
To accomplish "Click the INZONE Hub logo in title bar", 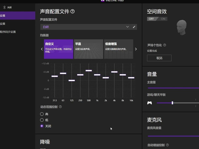I will click(x=102, y=1).
